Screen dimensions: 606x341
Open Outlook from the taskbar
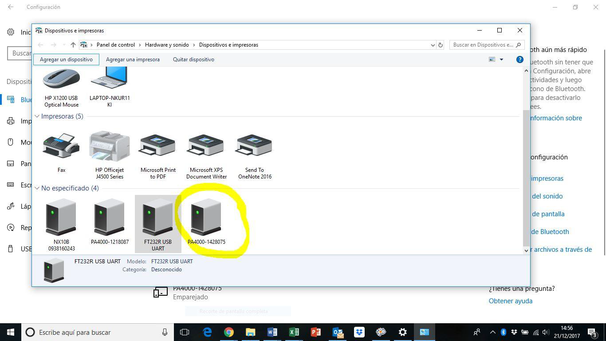pos(338,332)
